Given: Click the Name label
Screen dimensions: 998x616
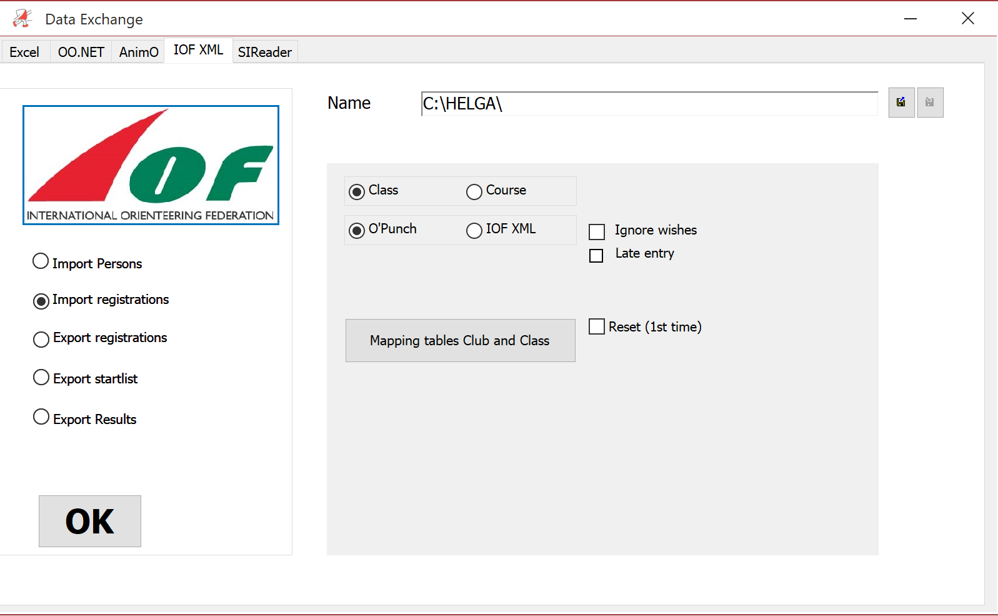Looking at the screenshot, I should 349,103.
